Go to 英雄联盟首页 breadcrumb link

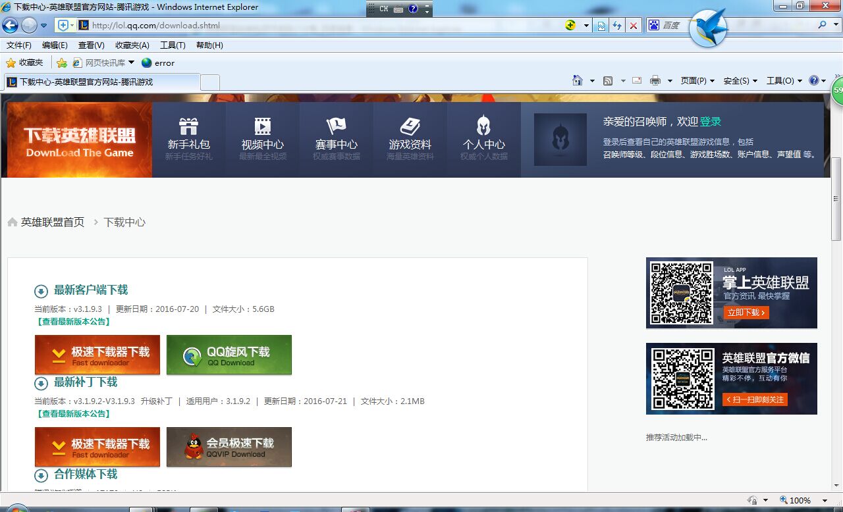[x=53, y=222]
